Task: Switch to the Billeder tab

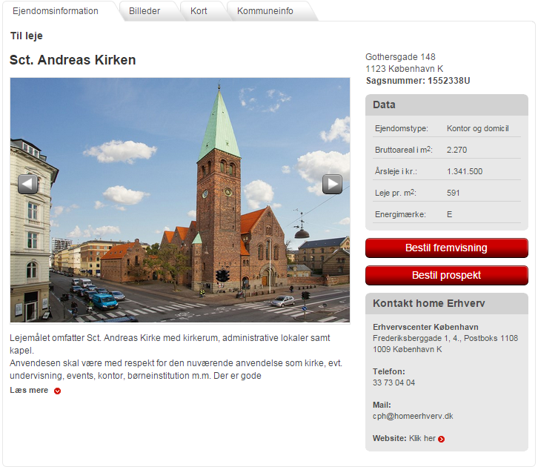Action: (x=145, y=11)
